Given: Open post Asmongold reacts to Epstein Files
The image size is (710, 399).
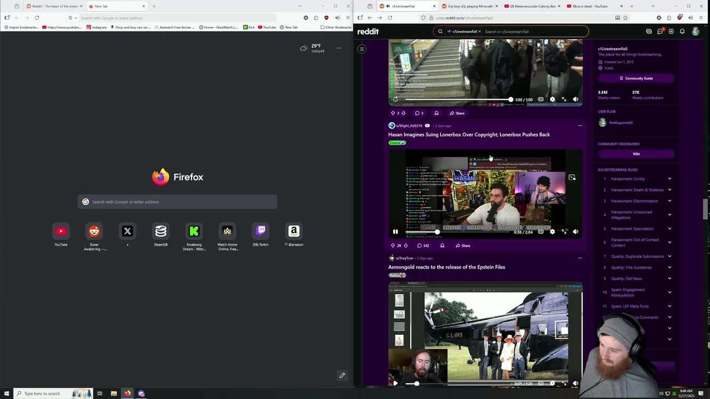Looking at the screenshot, I should pyautogui.click(x=447, y=267).
